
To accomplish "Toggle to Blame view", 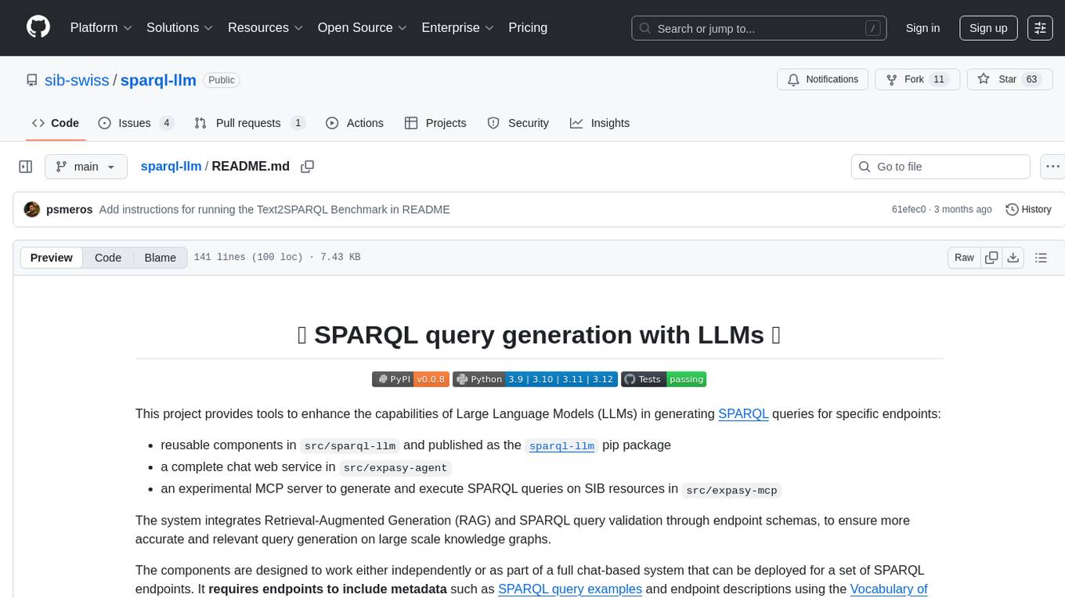I will (160, 258).
